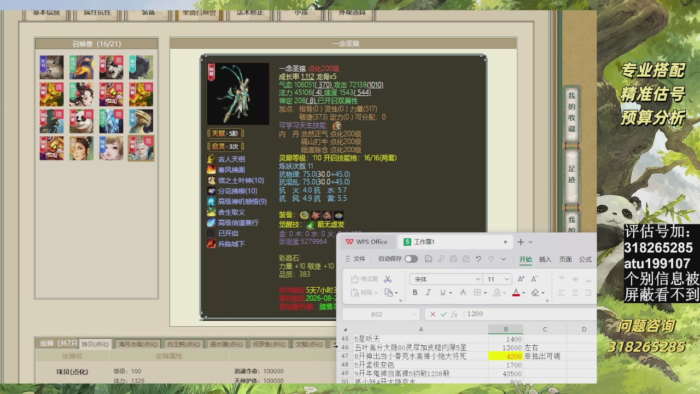Toggle strikethrough formatting in WPS
Image resolution: width=700 pixels, height=394 pixels.
(463, 293)
